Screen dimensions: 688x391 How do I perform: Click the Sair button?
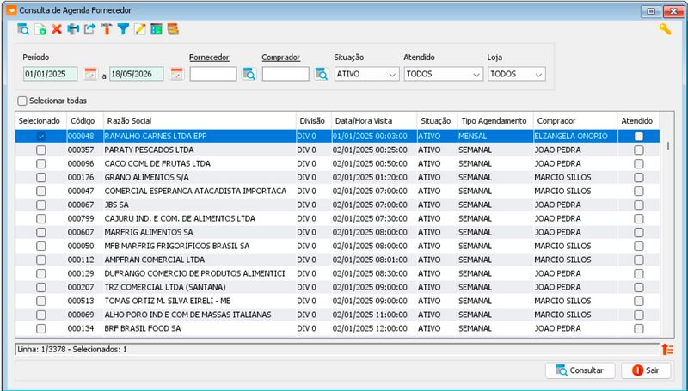pos(646,370)
